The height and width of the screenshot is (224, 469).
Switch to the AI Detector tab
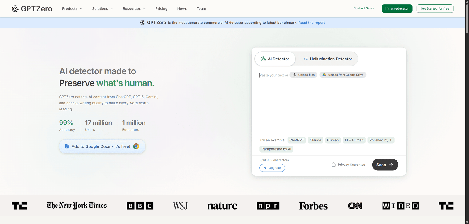(x=275, y=59)
